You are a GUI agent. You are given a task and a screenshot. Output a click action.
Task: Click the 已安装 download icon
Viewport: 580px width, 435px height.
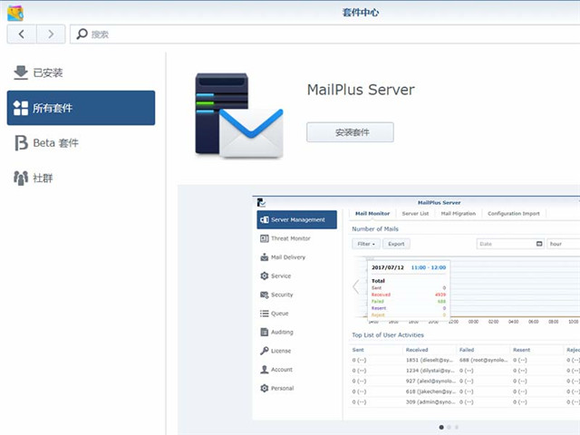(x=21, y=72)
